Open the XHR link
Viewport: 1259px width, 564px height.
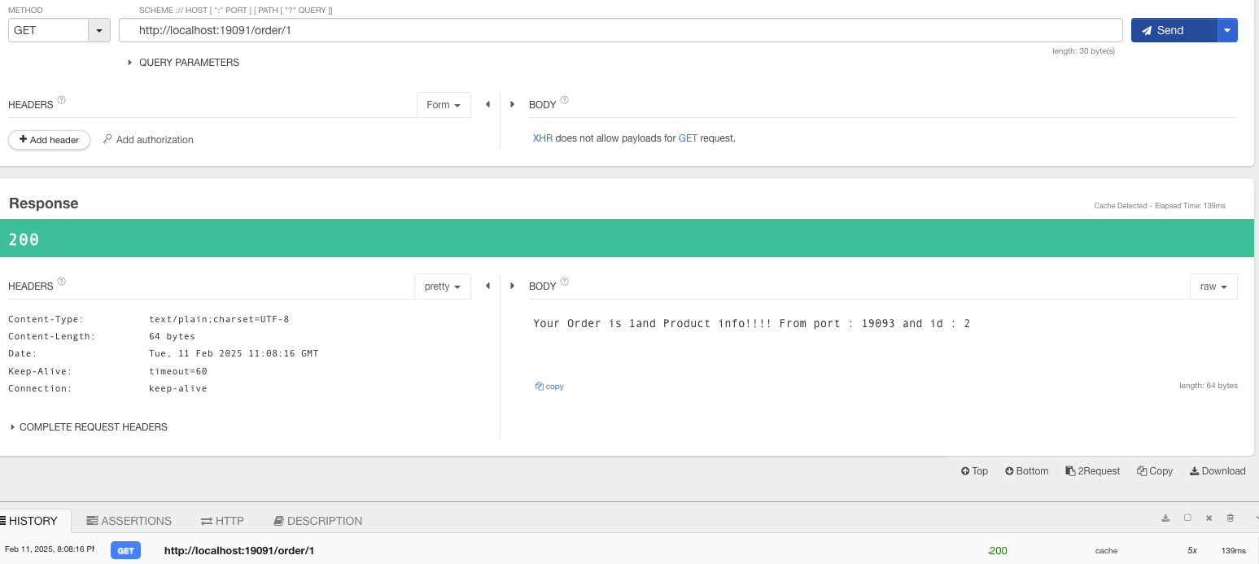[543, 138]
